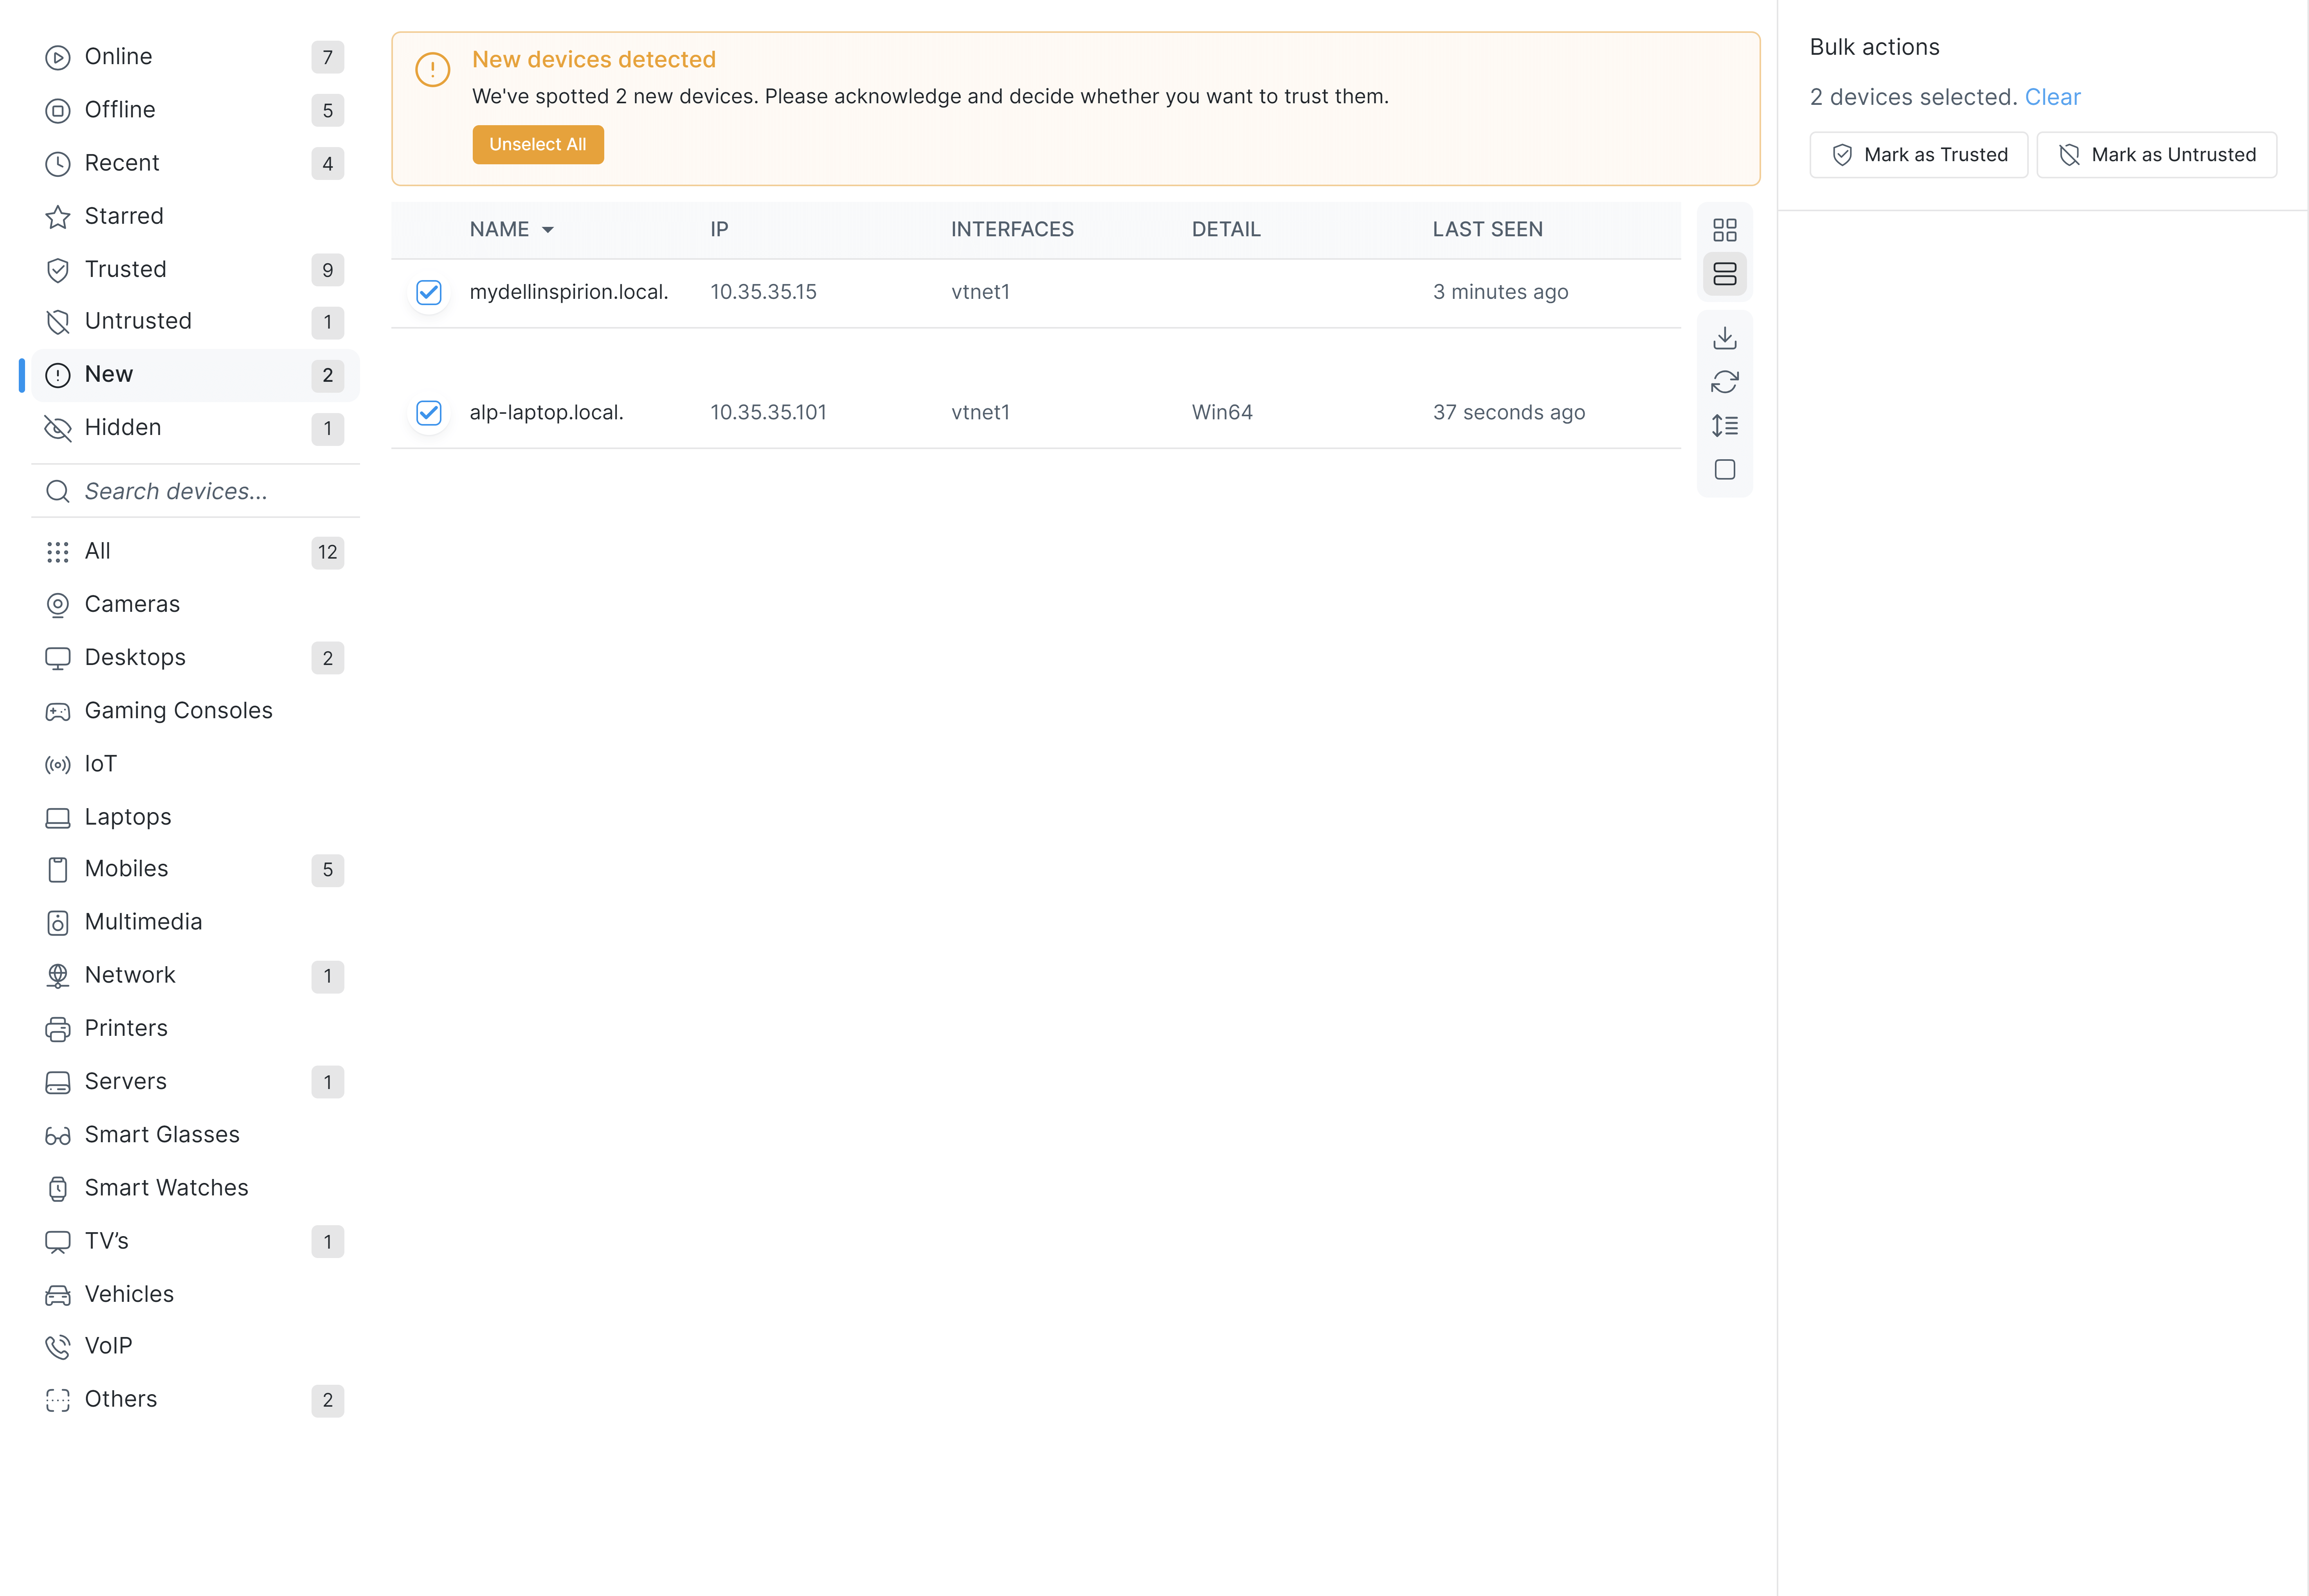Image resolution: width=2309 pixels, height=1596 pixels.
Task: Switch to list view layout icon
Action: (x=1725, y=274)
